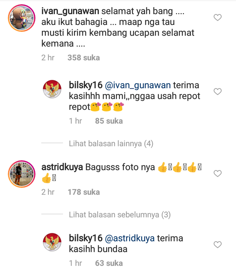Screen dimensions: 236x275
Task: View the 358 suka likes list
Action: coord(84,58)
